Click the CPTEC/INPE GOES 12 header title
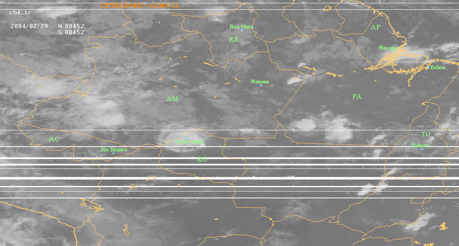 coord(139,6)
